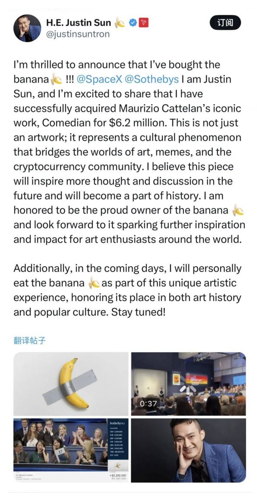The image size is (259, 493).
Task: Click banana emoji after "proud owner of the banana"
Action: point(238,210)
